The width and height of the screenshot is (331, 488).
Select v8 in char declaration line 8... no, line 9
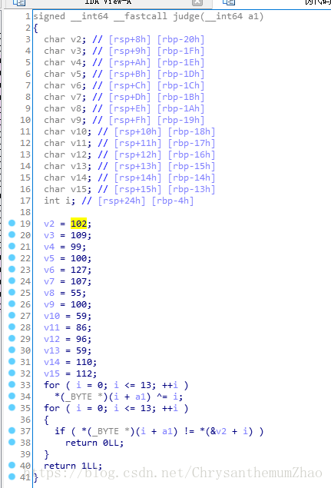(x=76, y=108)
